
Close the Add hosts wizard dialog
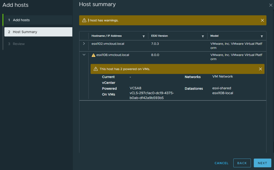tap(271, 5)
